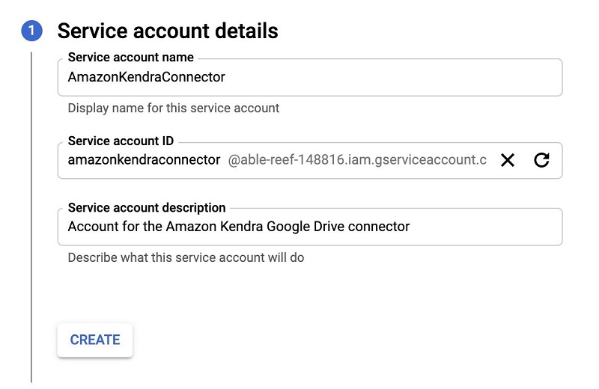This screenshot has width=599, height=389.
Task: Click the 'Service account ID' field label
Action: [121, 141]
